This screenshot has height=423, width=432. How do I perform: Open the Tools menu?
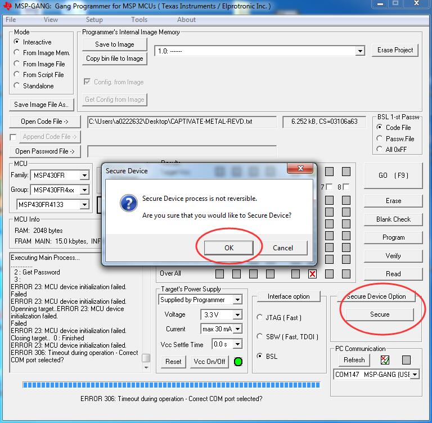[139, 20]
